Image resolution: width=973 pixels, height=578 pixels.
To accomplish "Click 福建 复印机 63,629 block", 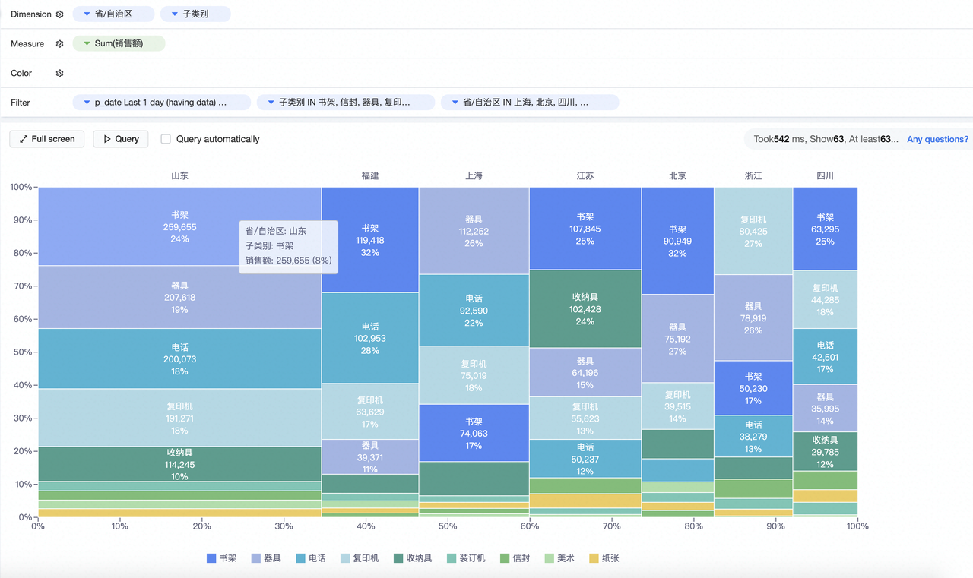I will [370, 411].
